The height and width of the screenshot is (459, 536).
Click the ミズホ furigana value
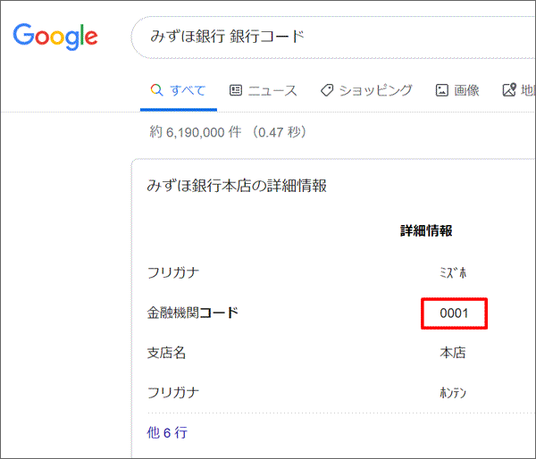(x=453, y=272)
